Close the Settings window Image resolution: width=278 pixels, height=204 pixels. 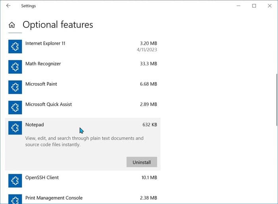[270, 6]
